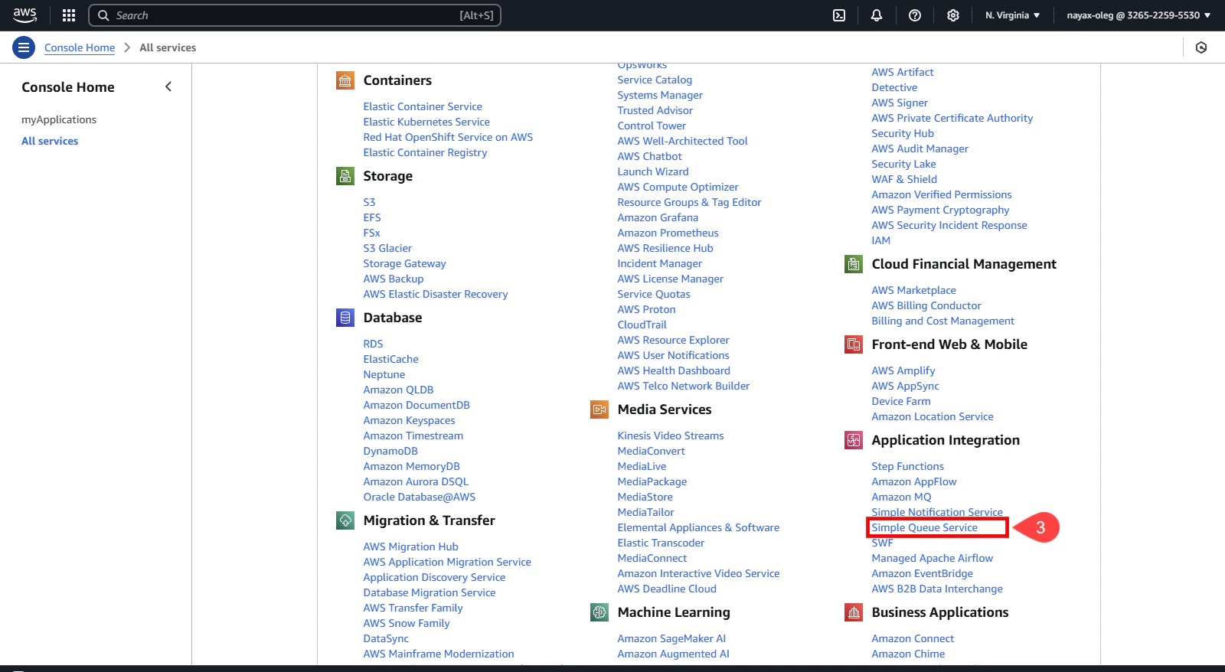Viewport: 1225px width, 672px height.
Task: Open the Elastic Kubernetes Service link
Action: (x=426, y=122)
